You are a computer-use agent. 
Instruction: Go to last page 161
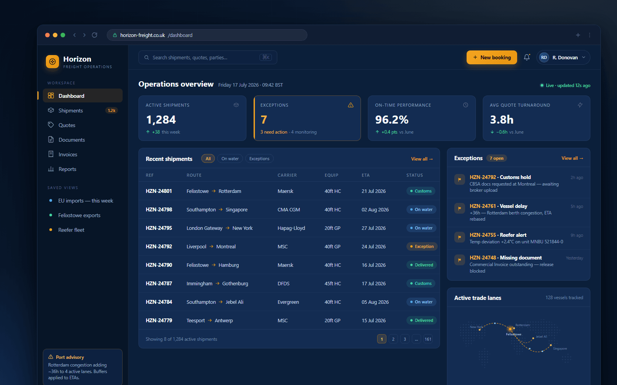point(428,339)
